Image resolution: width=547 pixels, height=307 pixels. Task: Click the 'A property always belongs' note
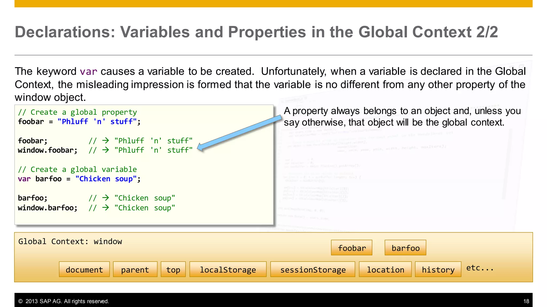pyautogui.click(x=402, y=117)
